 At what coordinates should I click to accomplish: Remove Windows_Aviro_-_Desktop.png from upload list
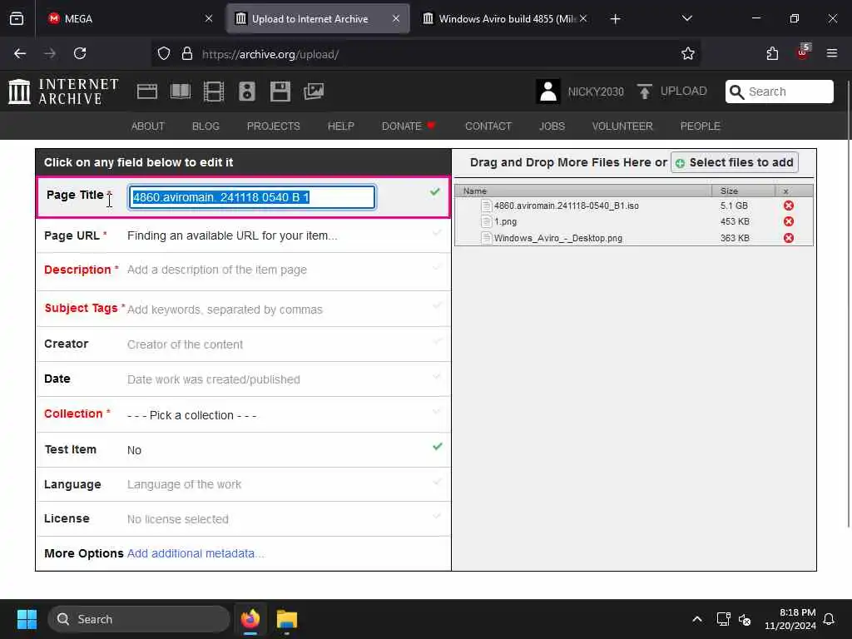click(789, 238)
